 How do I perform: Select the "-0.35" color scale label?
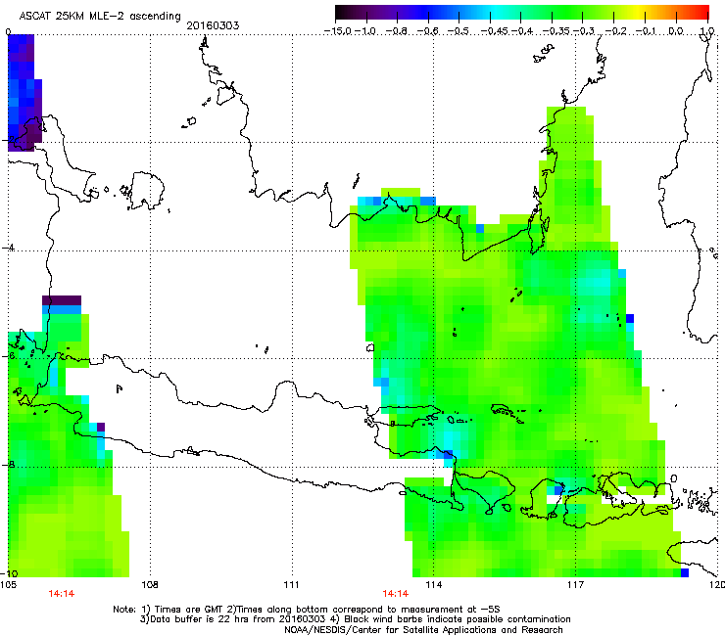click(x=556, y=31)
